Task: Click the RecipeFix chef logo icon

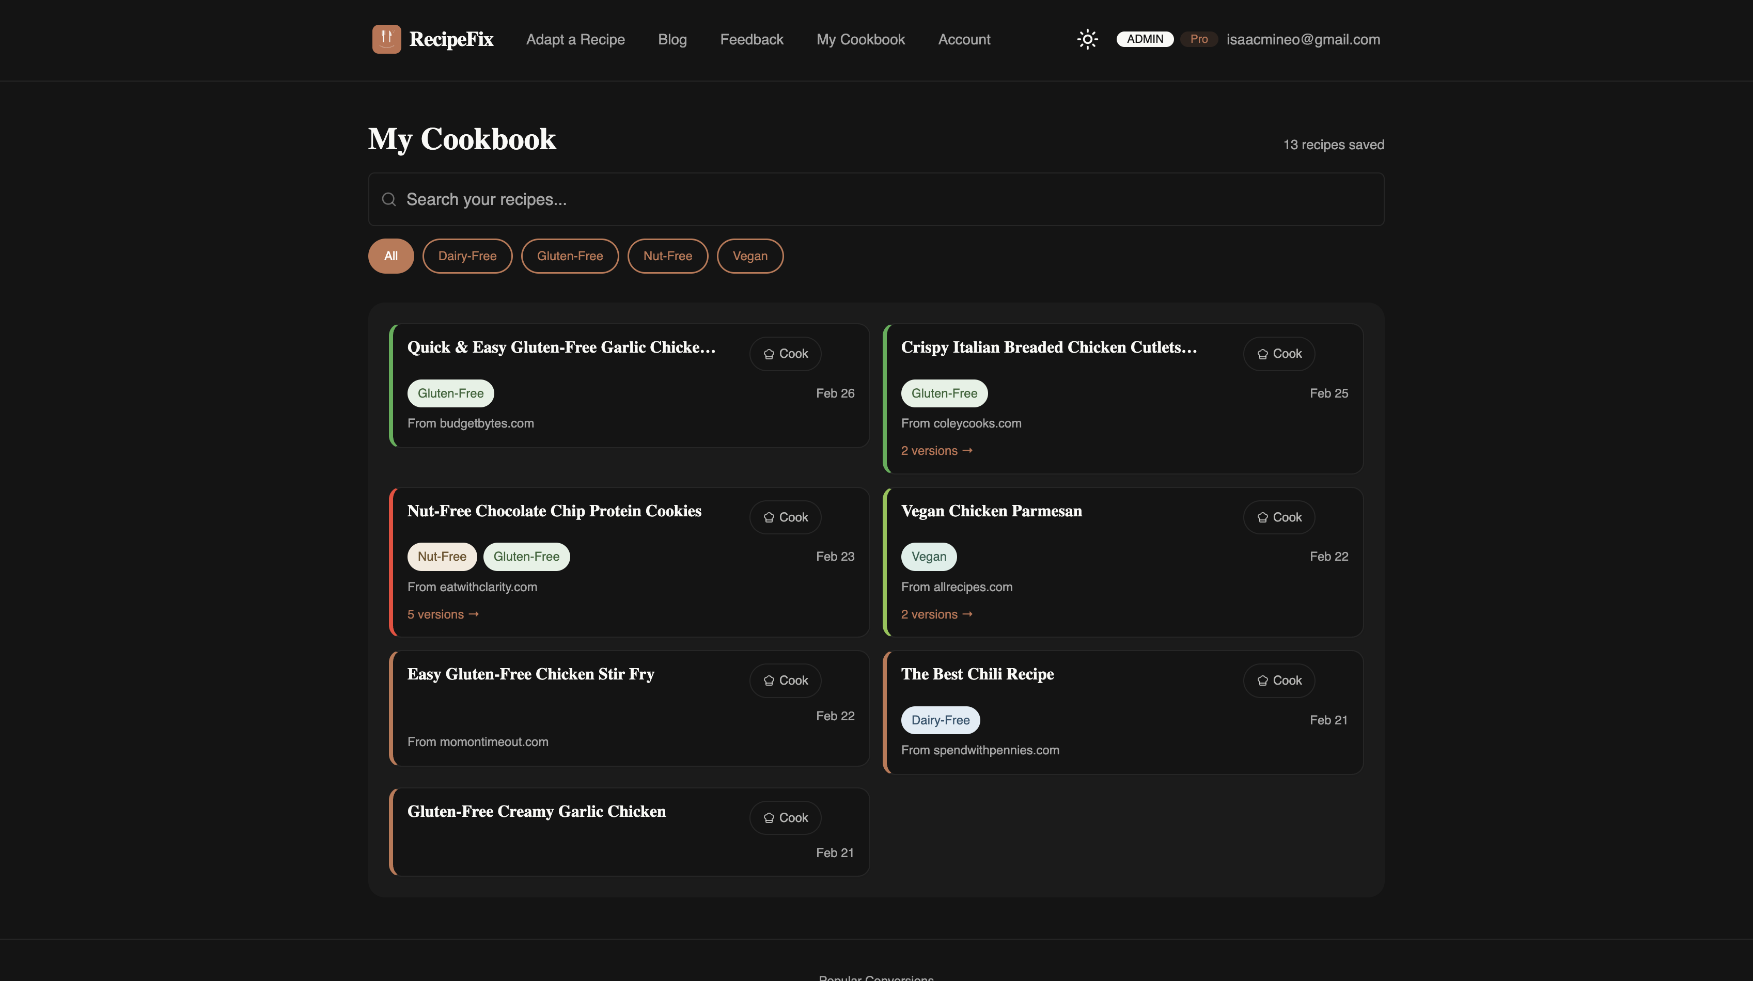Action: click(x=386, y=39)
